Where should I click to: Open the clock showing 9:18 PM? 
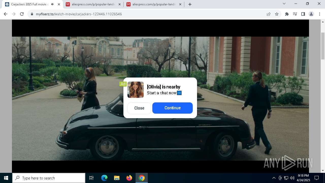pos(303,178)
